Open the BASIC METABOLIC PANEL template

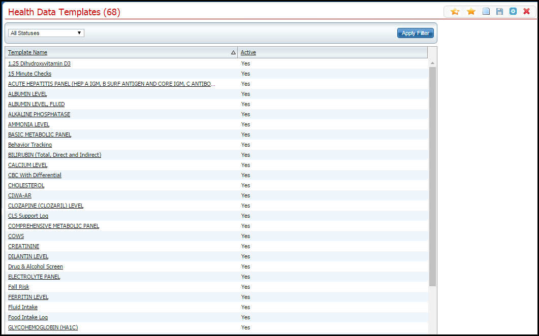pyautogui.click(x=40, y=135)
